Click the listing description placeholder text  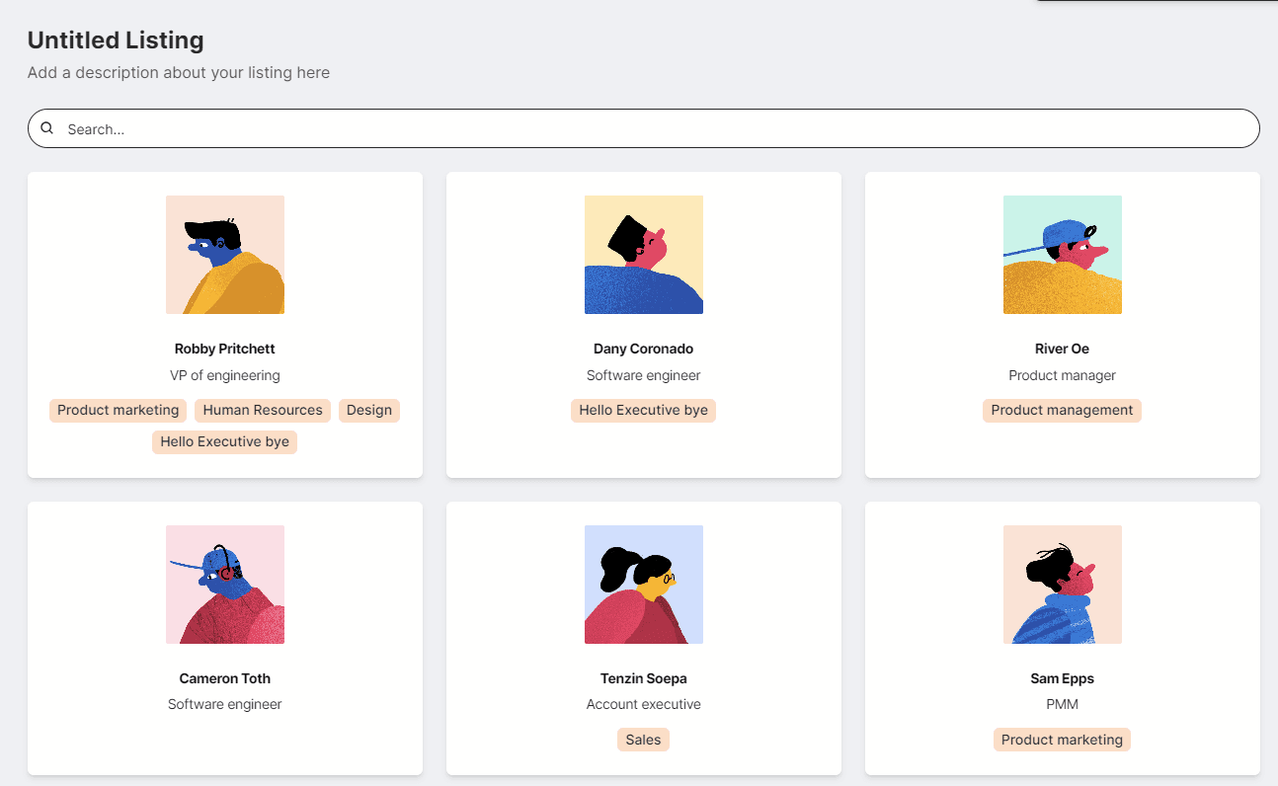click(179, 72)
